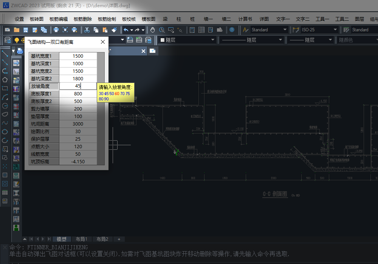Click the green '选' select icon
378x264 pixels.
coord(16,167)
